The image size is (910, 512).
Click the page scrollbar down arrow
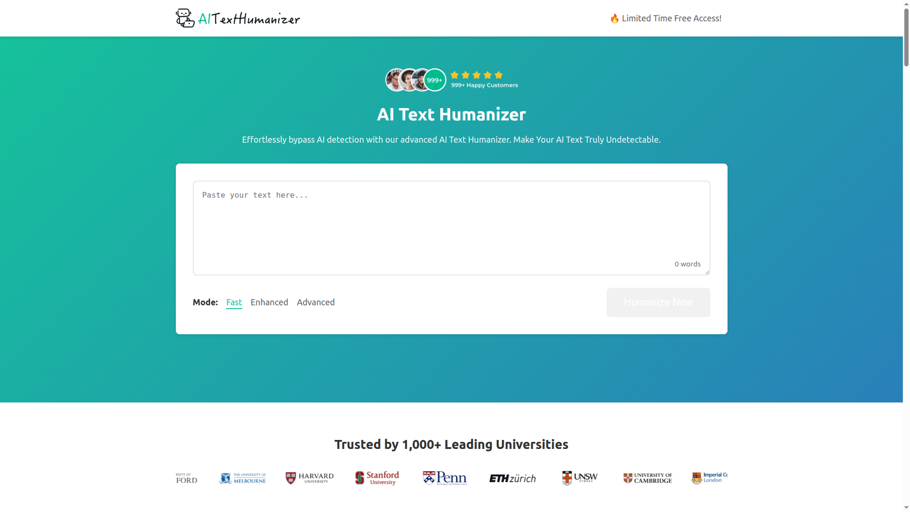coord(906,508)
